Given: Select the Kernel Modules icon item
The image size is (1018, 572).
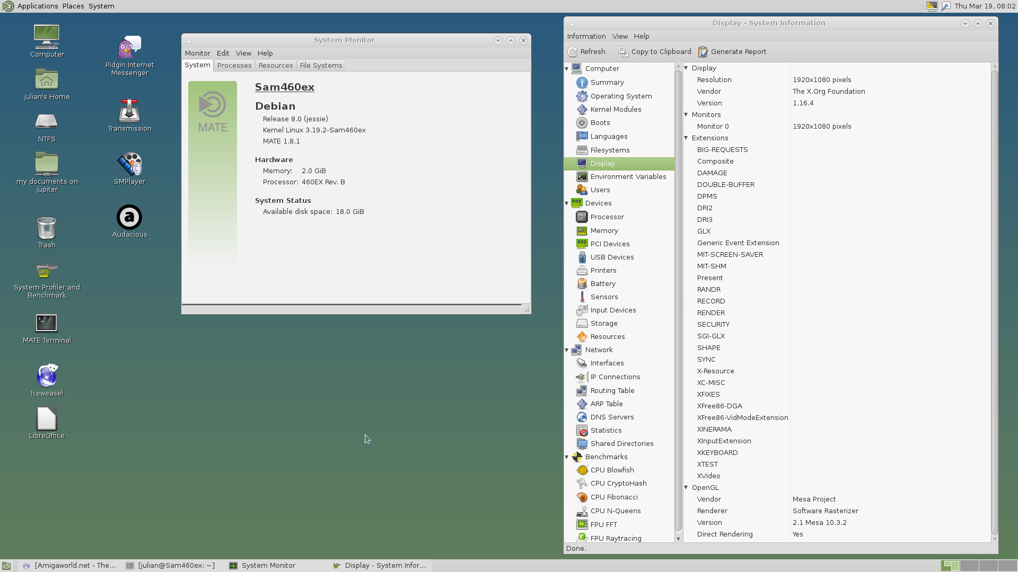Looking at the screenshot, I should click(582, 110).
